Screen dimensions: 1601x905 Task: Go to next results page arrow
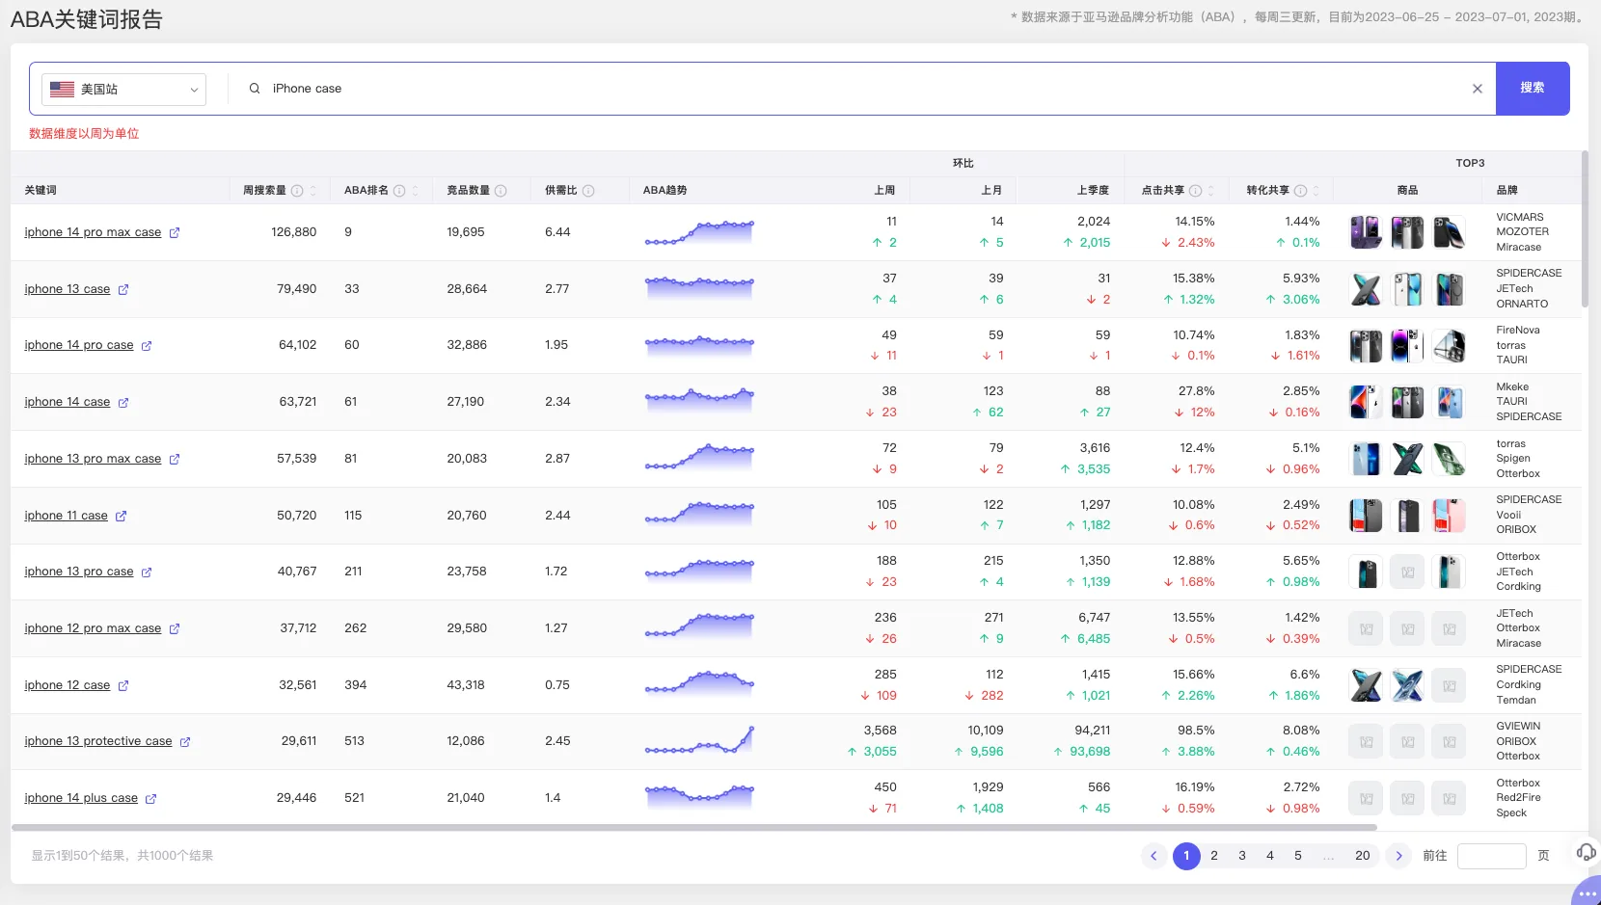point(1398,856)
